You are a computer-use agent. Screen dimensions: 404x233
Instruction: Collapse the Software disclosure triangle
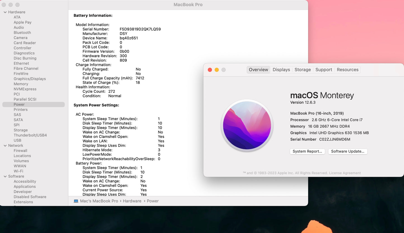(5, 176)
